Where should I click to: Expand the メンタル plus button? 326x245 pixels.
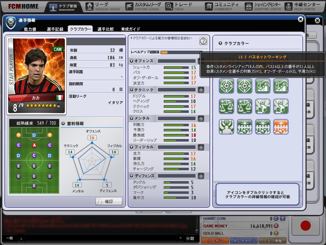[x=201, y=119]
